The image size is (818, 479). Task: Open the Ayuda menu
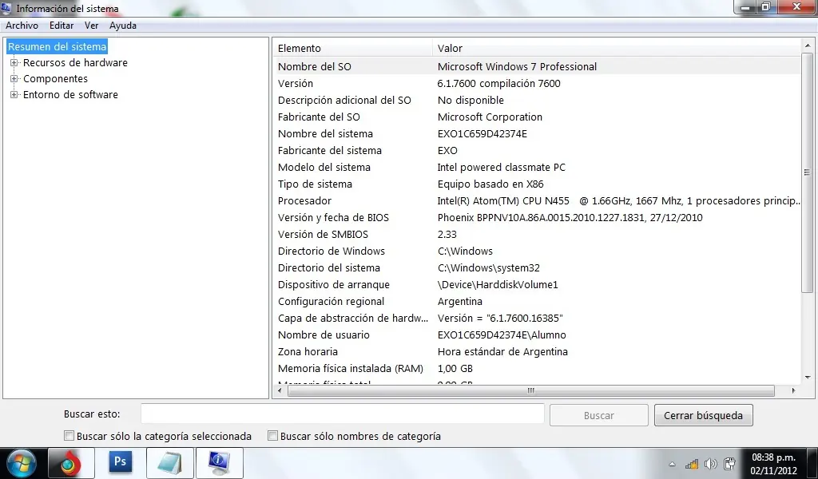click(x=123, y=25)
